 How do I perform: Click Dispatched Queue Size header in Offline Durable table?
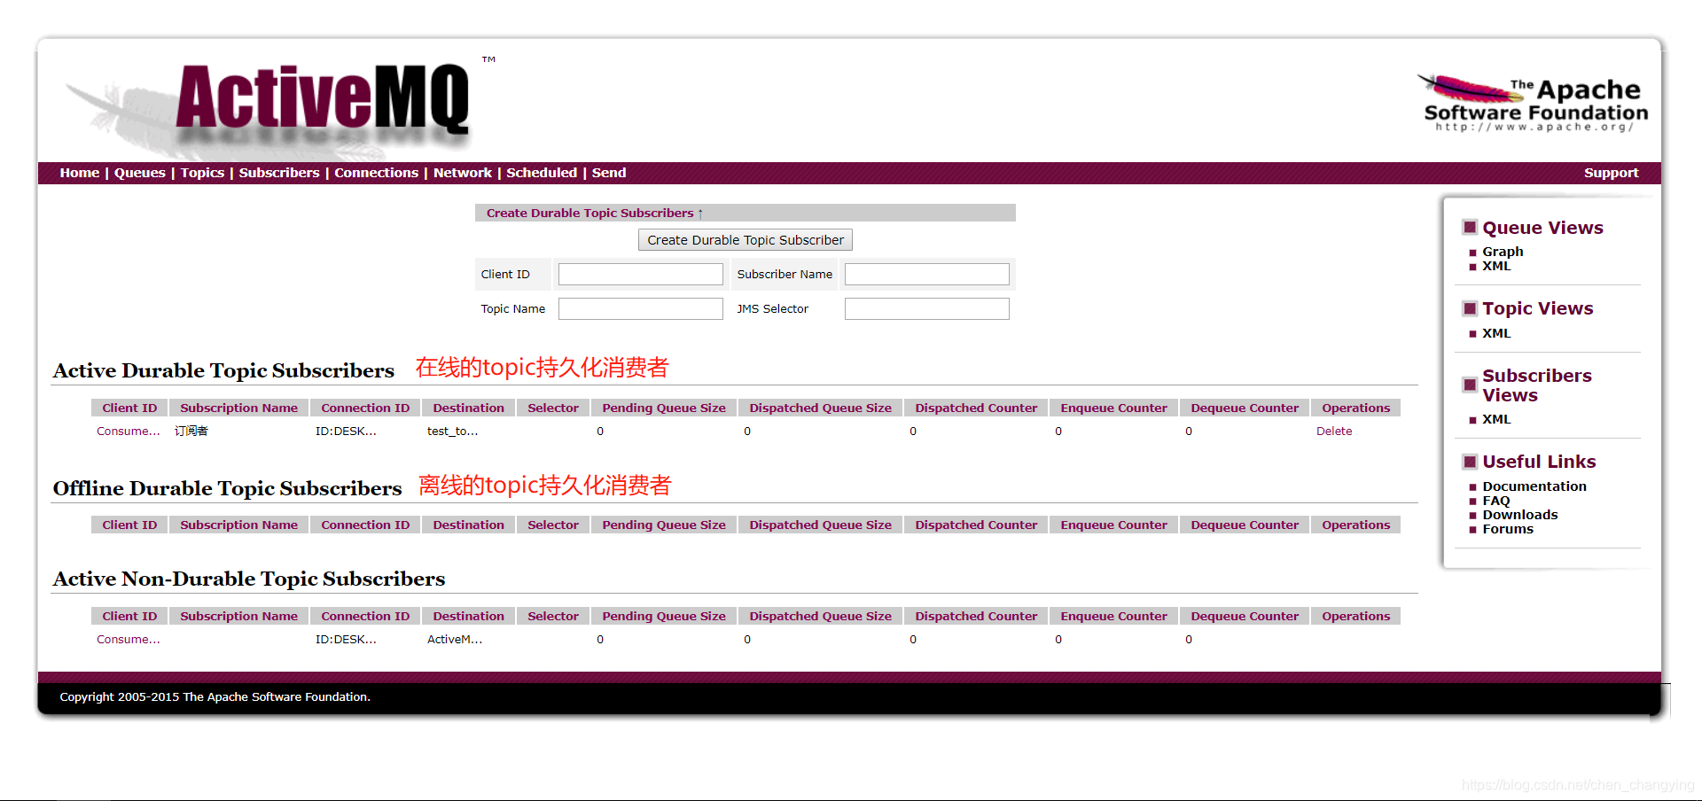(x=821, y=525)
